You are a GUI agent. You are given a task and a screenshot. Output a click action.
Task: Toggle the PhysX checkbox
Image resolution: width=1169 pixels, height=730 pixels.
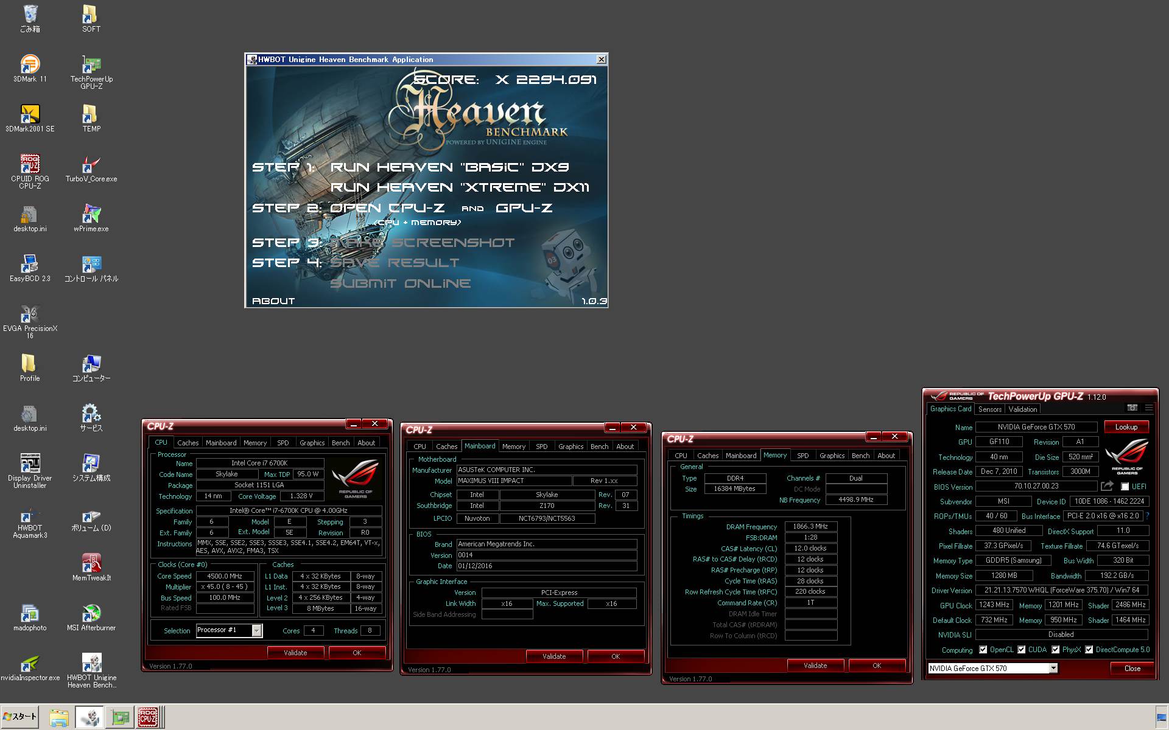(1055, 650)
